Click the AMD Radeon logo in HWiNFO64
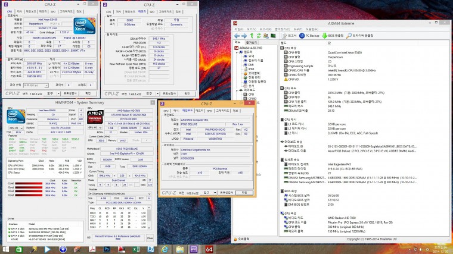 [x=95, y=117]
